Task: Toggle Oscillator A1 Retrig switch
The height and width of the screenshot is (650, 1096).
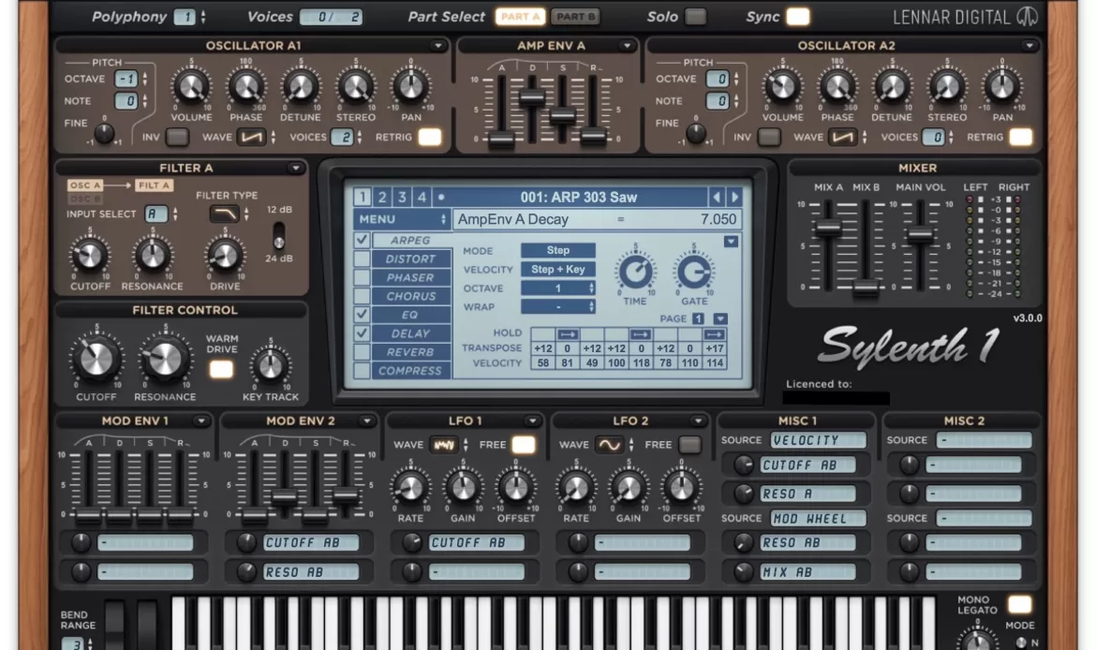Action: pyautogui.click(x=429, y=137)
